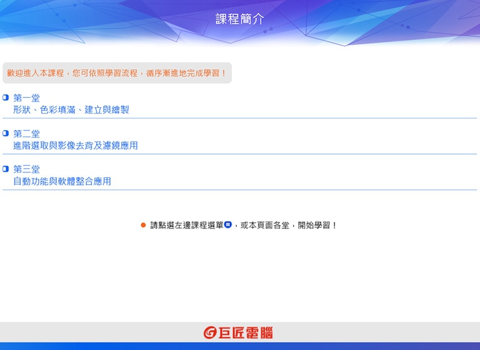Open 自動功能與軟體整合應用 lesson description
Viewport: 480px width, 350px height.
pyautogui.click(x=62, y=182)
